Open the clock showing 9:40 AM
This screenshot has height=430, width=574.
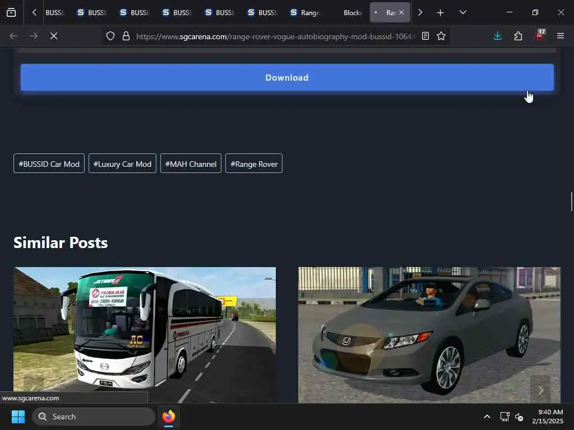(548, 417)
